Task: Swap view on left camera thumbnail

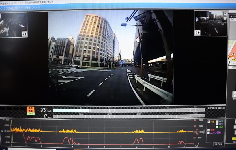Action: [24, 34]
